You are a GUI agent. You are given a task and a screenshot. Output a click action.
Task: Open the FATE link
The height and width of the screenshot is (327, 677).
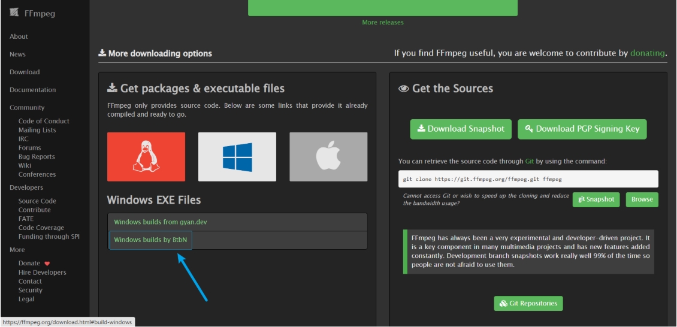click(x=26, y=219)
